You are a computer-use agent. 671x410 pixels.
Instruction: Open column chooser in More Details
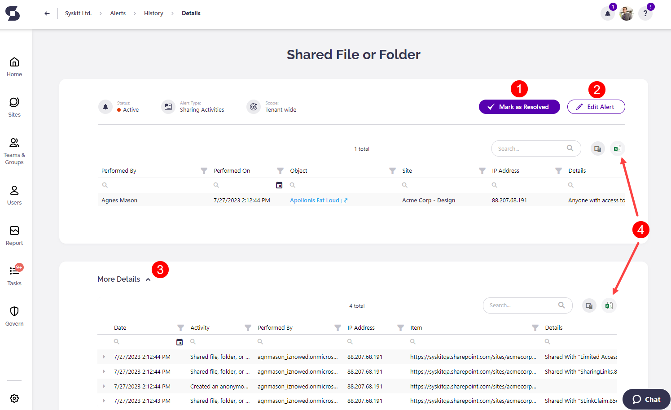pyautogui.click(x=589, y=305)
